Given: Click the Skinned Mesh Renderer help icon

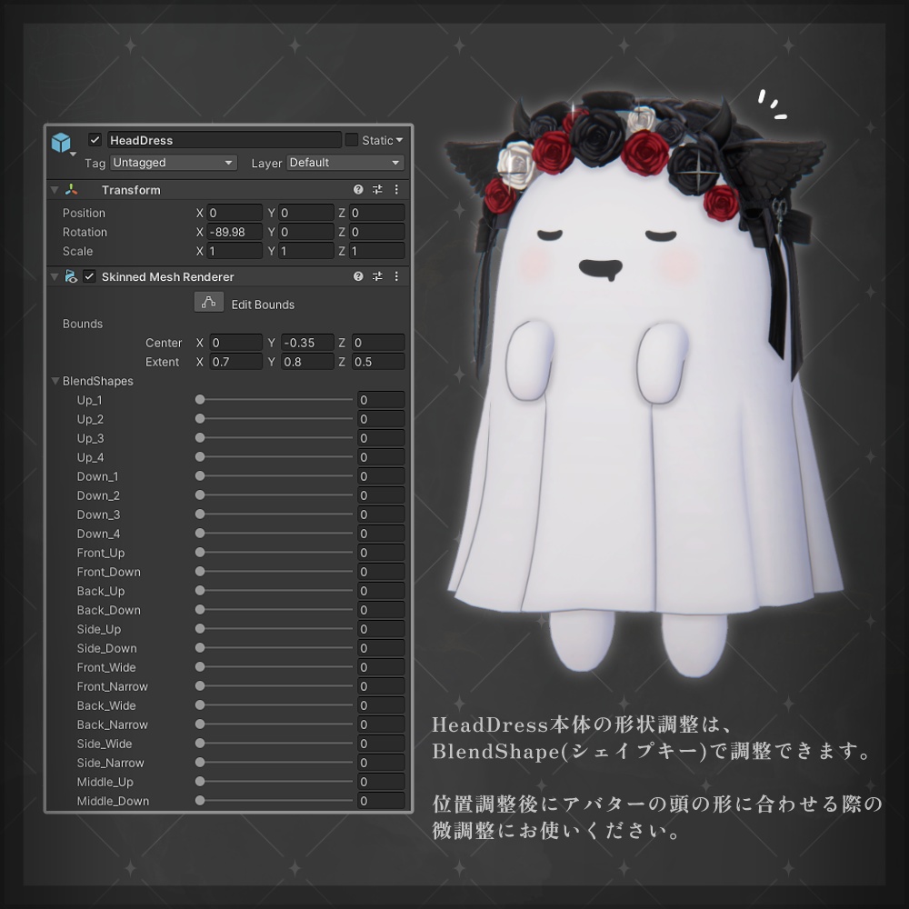Looking at the screenshot, I should pyautogui.click(x=359, y=276).
